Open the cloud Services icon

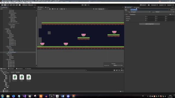149,5
